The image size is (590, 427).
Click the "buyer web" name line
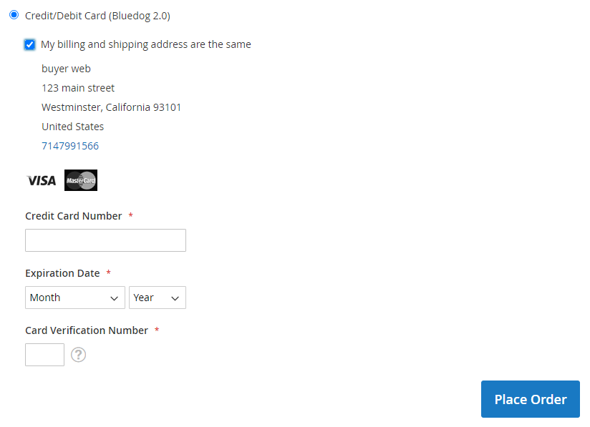tap(66, 69)
